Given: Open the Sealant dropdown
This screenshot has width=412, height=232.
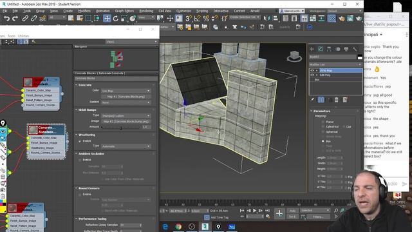Looking at the screenshot, I should 126,102.
